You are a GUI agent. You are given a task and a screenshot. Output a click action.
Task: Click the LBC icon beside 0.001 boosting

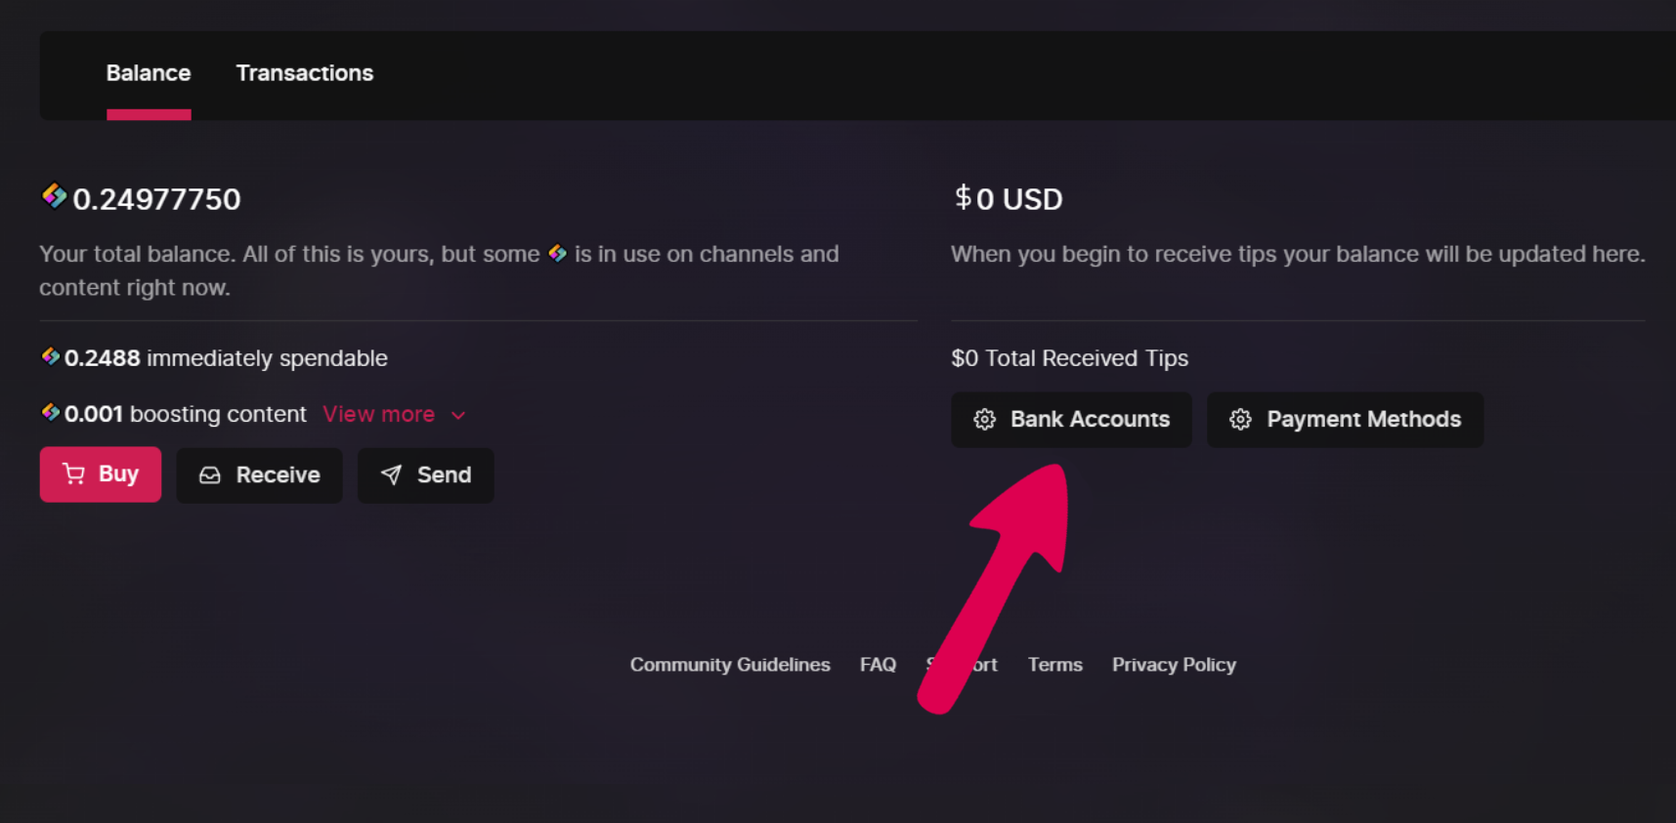[x=51, y=412]
